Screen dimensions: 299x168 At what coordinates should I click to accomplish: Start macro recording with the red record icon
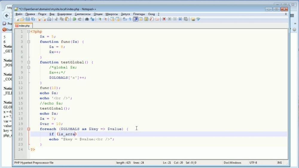click(x=164, y=19)
